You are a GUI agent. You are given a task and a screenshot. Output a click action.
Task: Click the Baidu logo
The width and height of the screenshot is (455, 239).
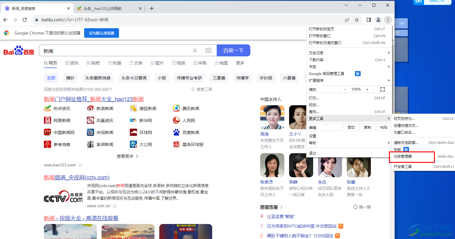pyautogui.click(x=19, y=51)
